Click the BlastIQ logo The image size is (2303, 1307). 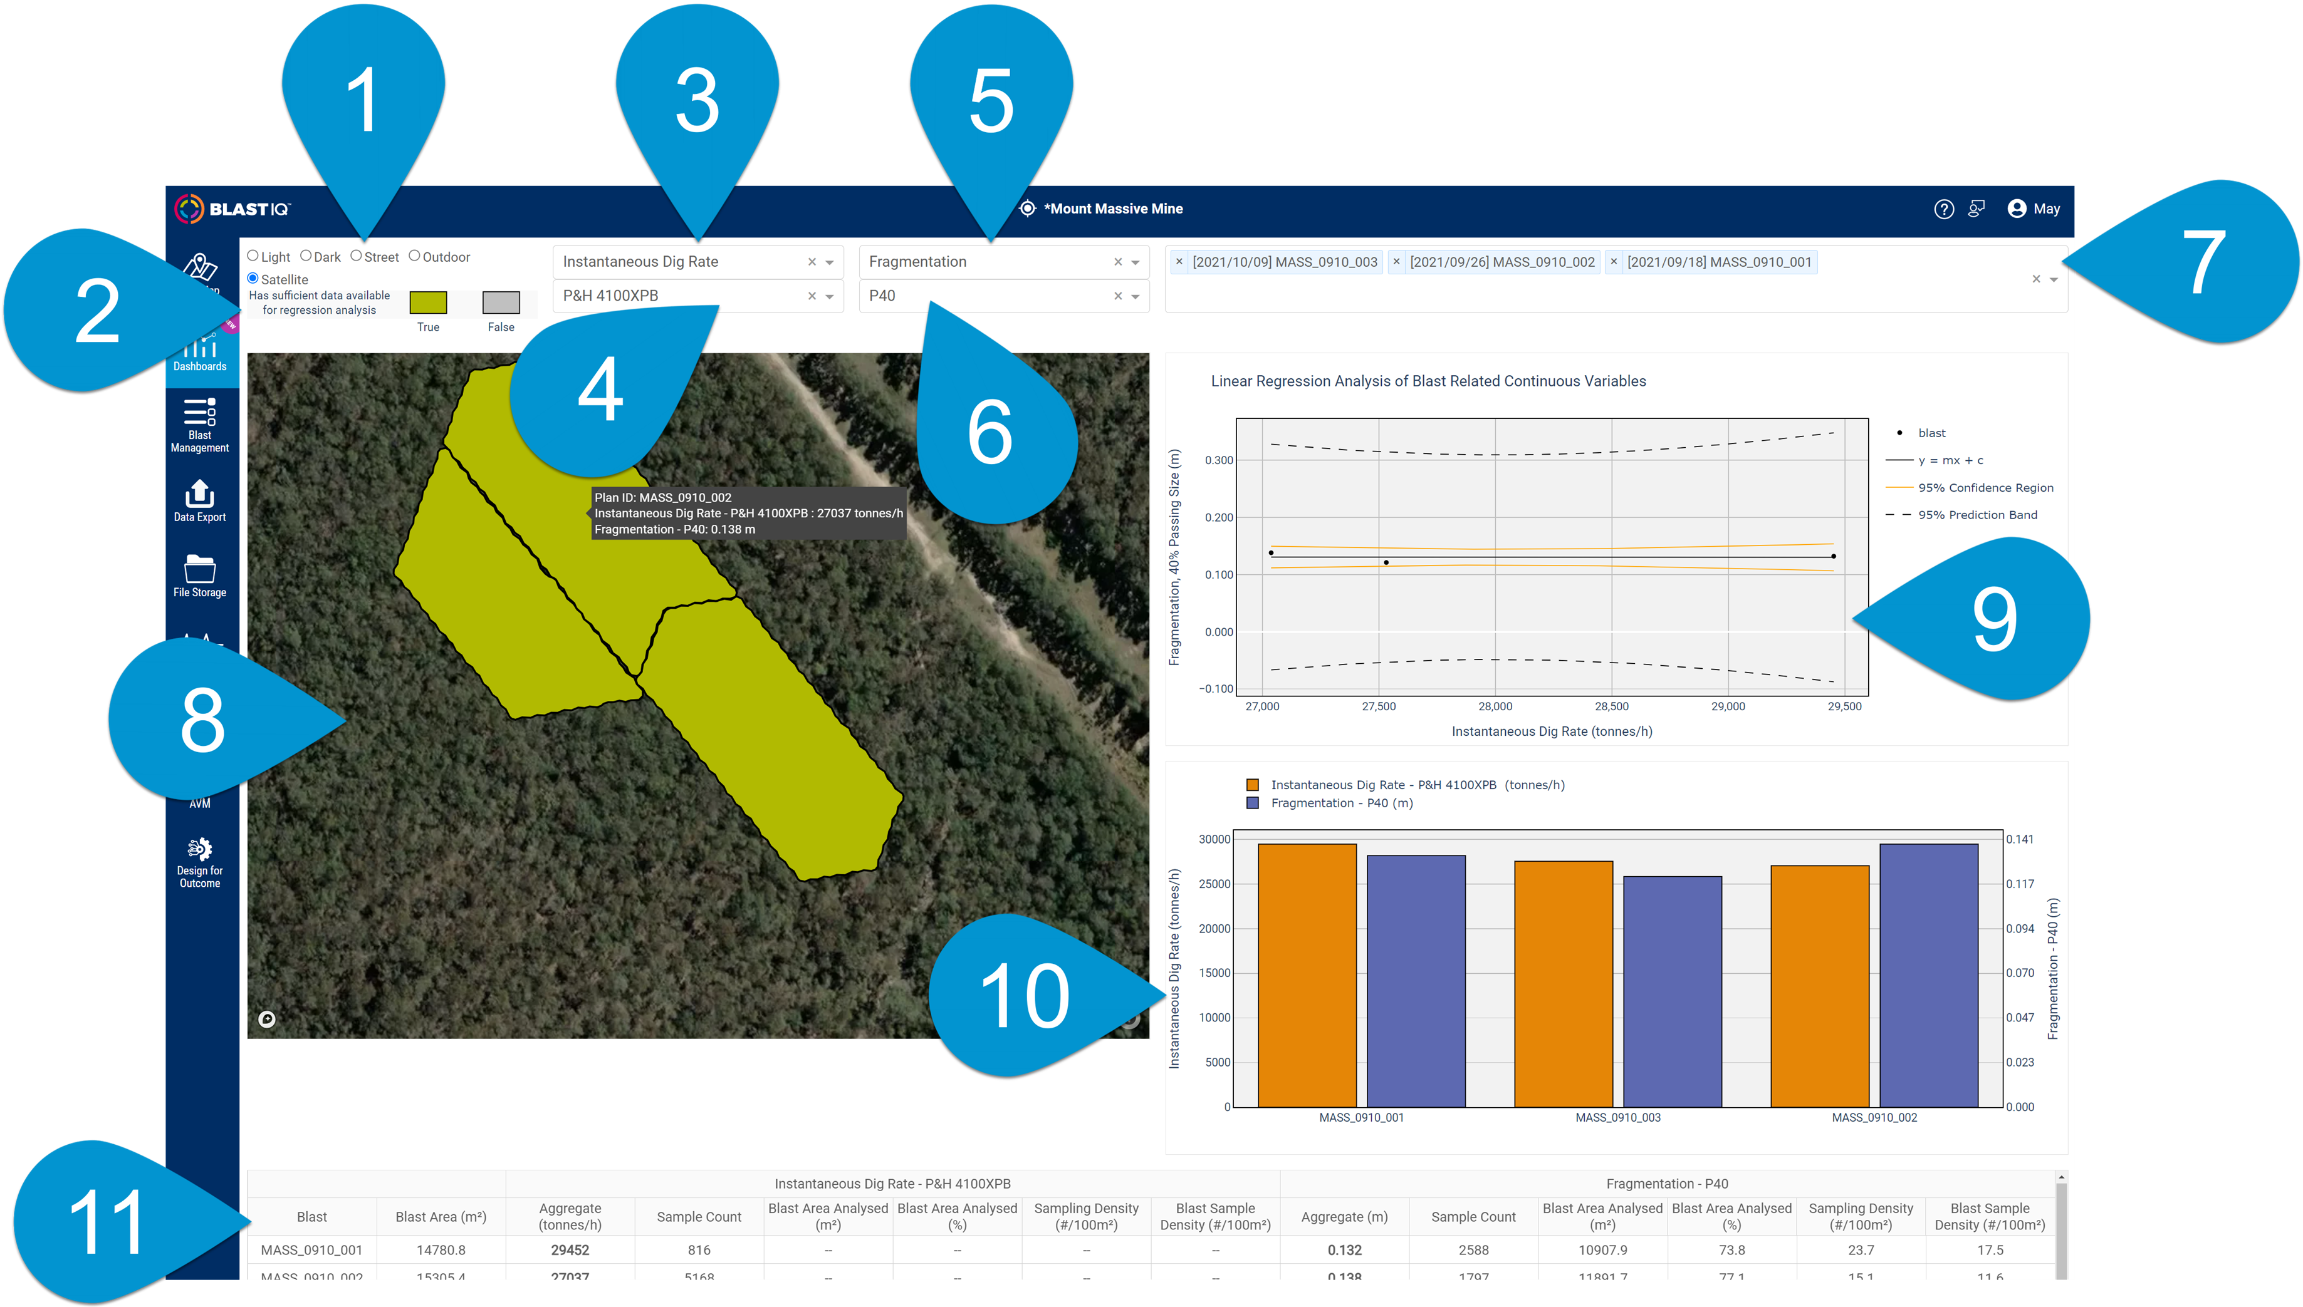tap(232, 209)
